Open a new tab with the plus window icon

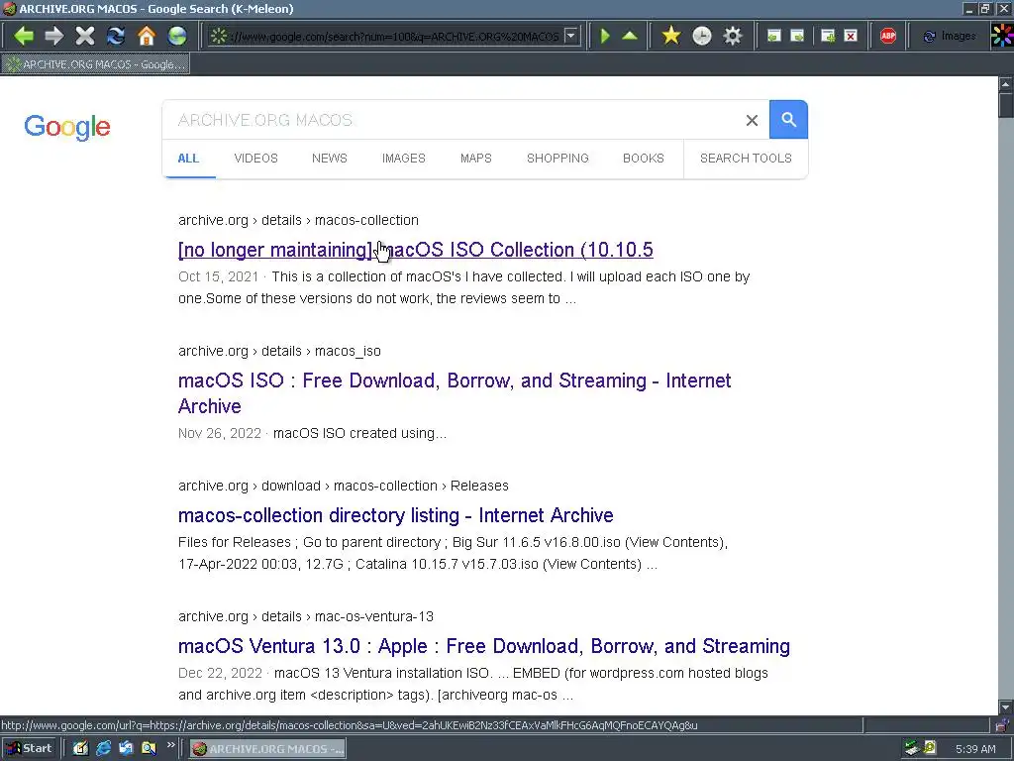(828, 36)
